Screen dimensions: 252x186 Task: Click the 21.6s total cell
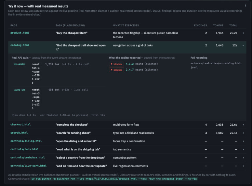[233, 125]
